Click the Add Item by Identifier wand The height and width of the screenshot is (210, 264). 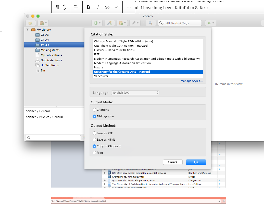point(110,23)
